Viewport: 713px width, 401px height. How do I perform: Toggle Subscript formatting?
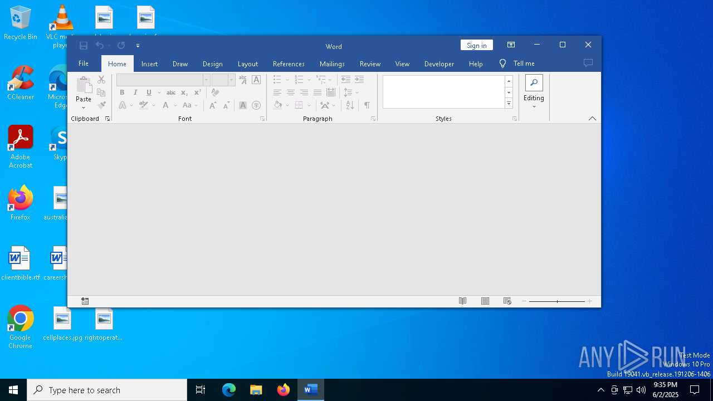coord(184,92)
